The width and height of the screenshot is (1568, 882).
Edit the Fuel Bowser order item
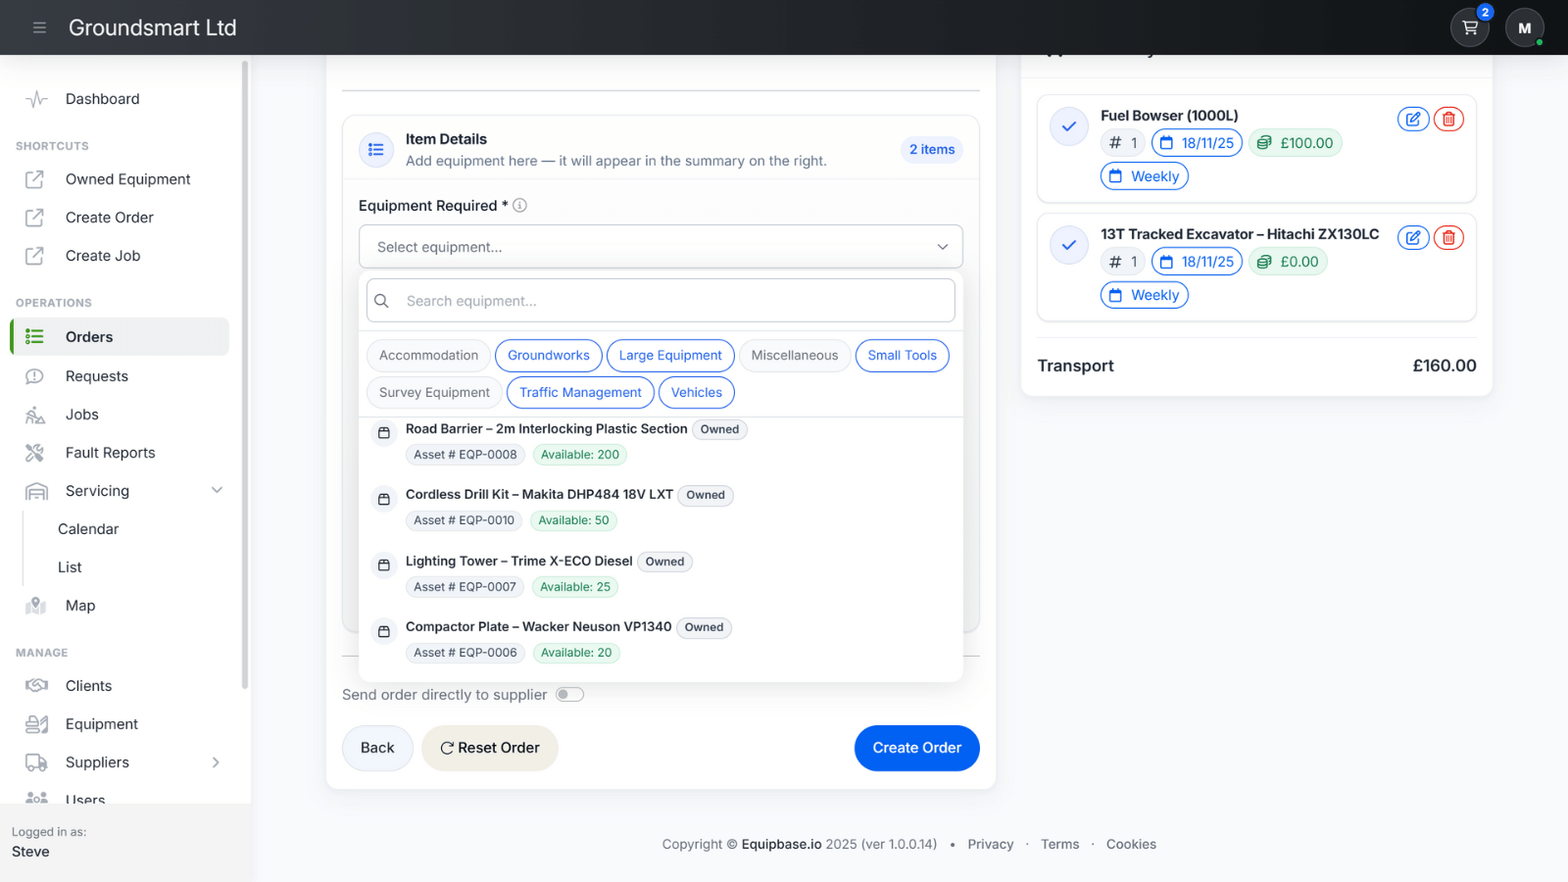coord(1412,120)
